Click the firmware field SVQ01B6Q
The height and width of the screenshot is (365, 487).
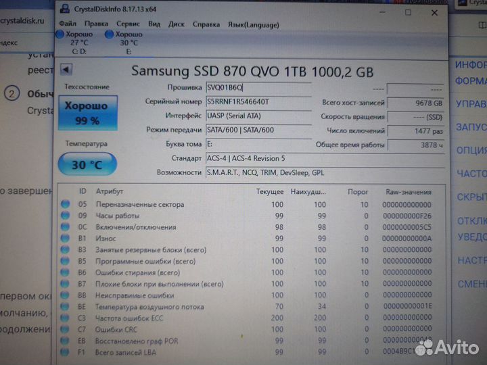coord(258,87)
